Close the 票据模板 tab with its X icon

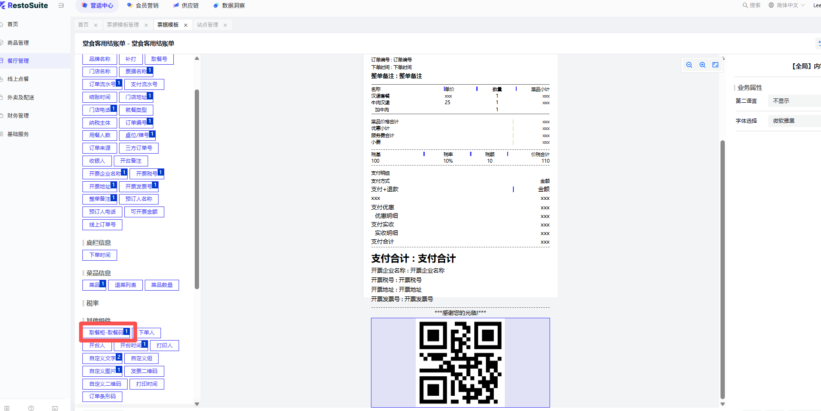(x=186, y=25)
